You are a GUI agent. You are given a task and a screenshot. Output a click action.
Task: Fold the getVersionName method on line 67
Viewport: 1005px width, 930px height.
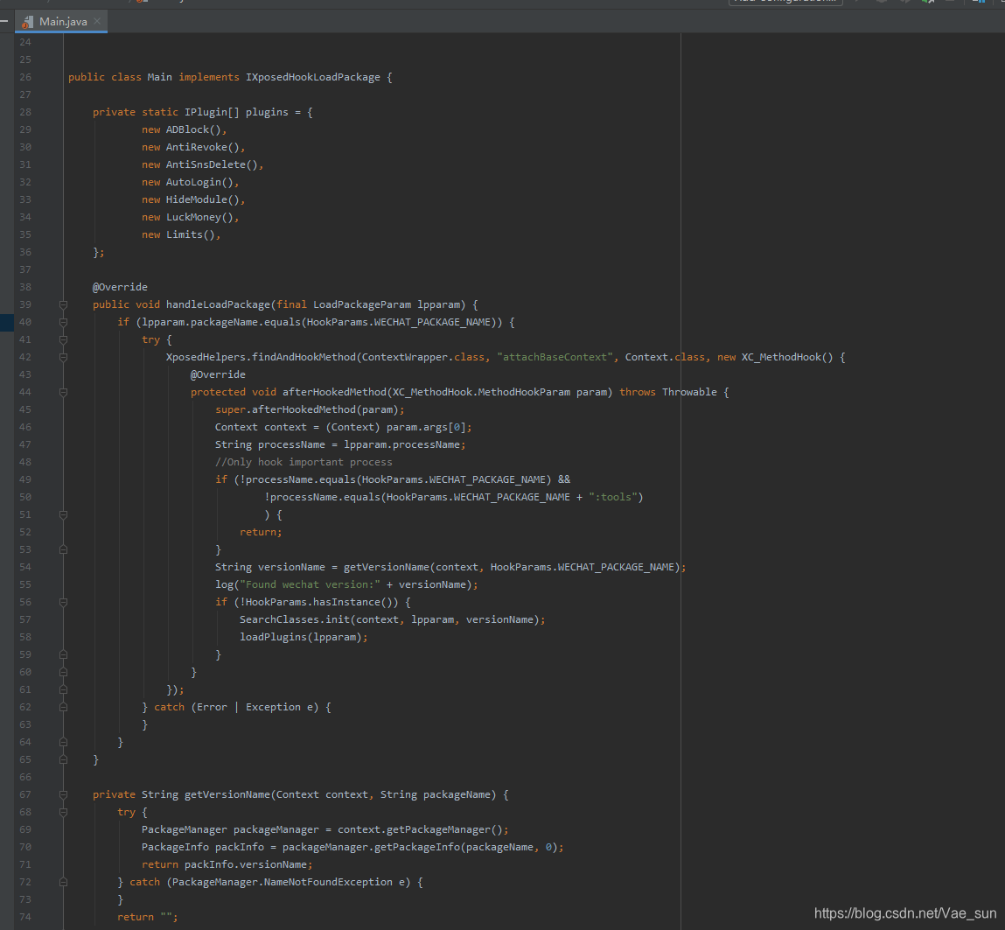pos(64,794)
